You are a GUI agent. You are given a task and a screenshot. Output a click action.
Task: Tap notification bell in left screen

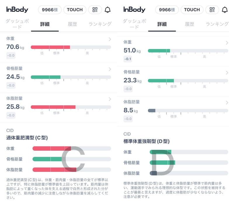tap(107, 10)
